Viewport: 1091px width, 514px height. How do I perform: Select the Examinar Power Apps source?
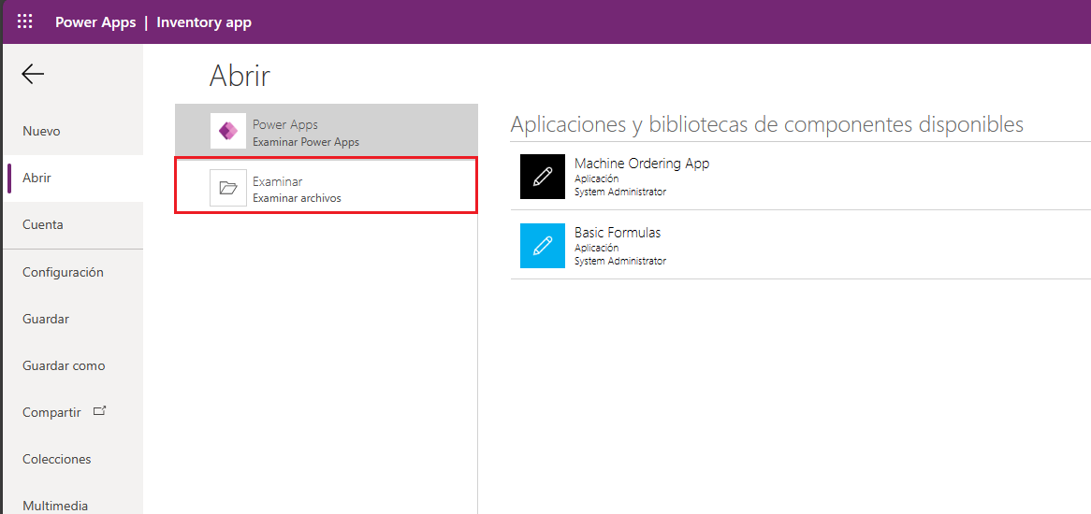click(327, 131)
